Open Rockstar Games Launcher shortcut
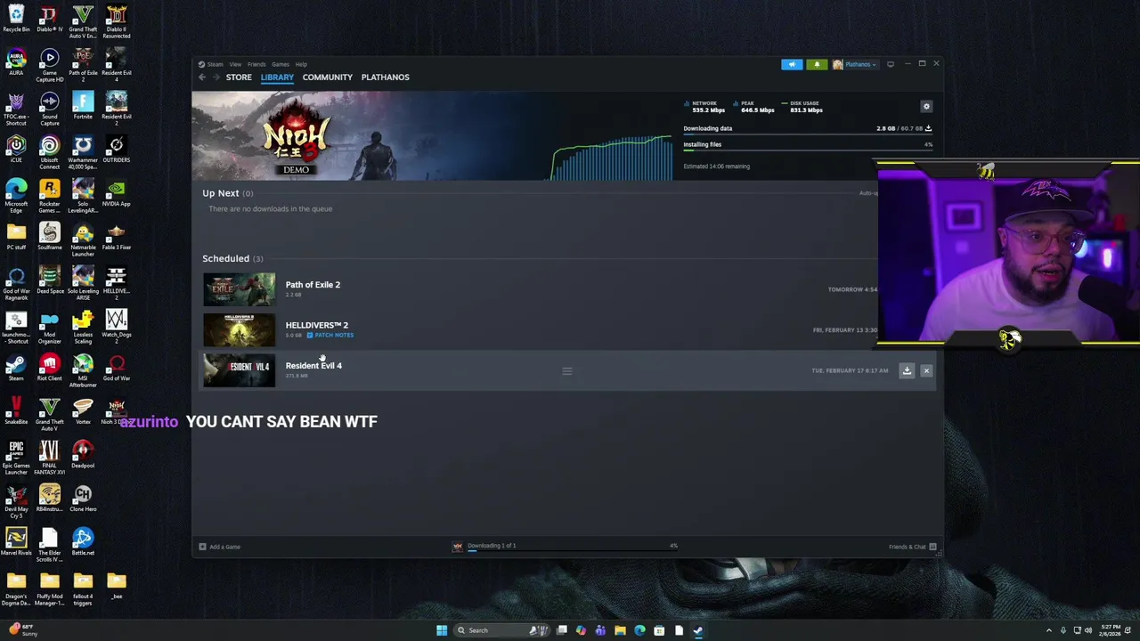 tap(49, 197)
